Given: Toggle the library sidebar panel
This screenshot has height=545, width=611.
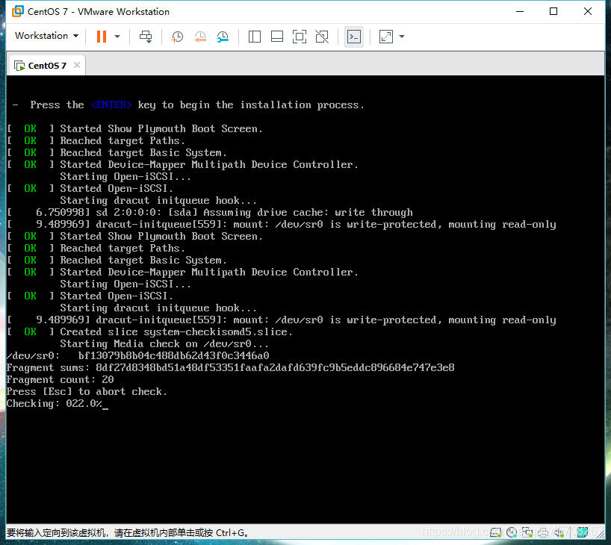Looking at the screenshot, I should tap(255, 37).
